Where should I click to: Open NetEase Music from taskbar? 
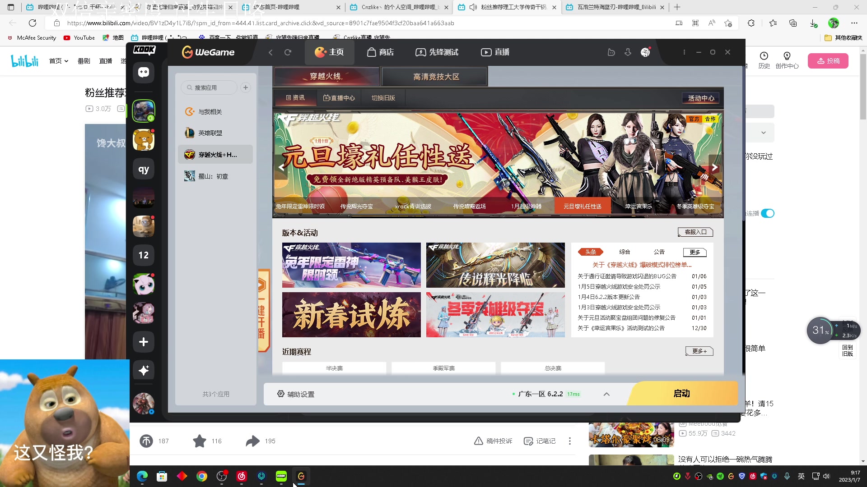tap(242, 476)
